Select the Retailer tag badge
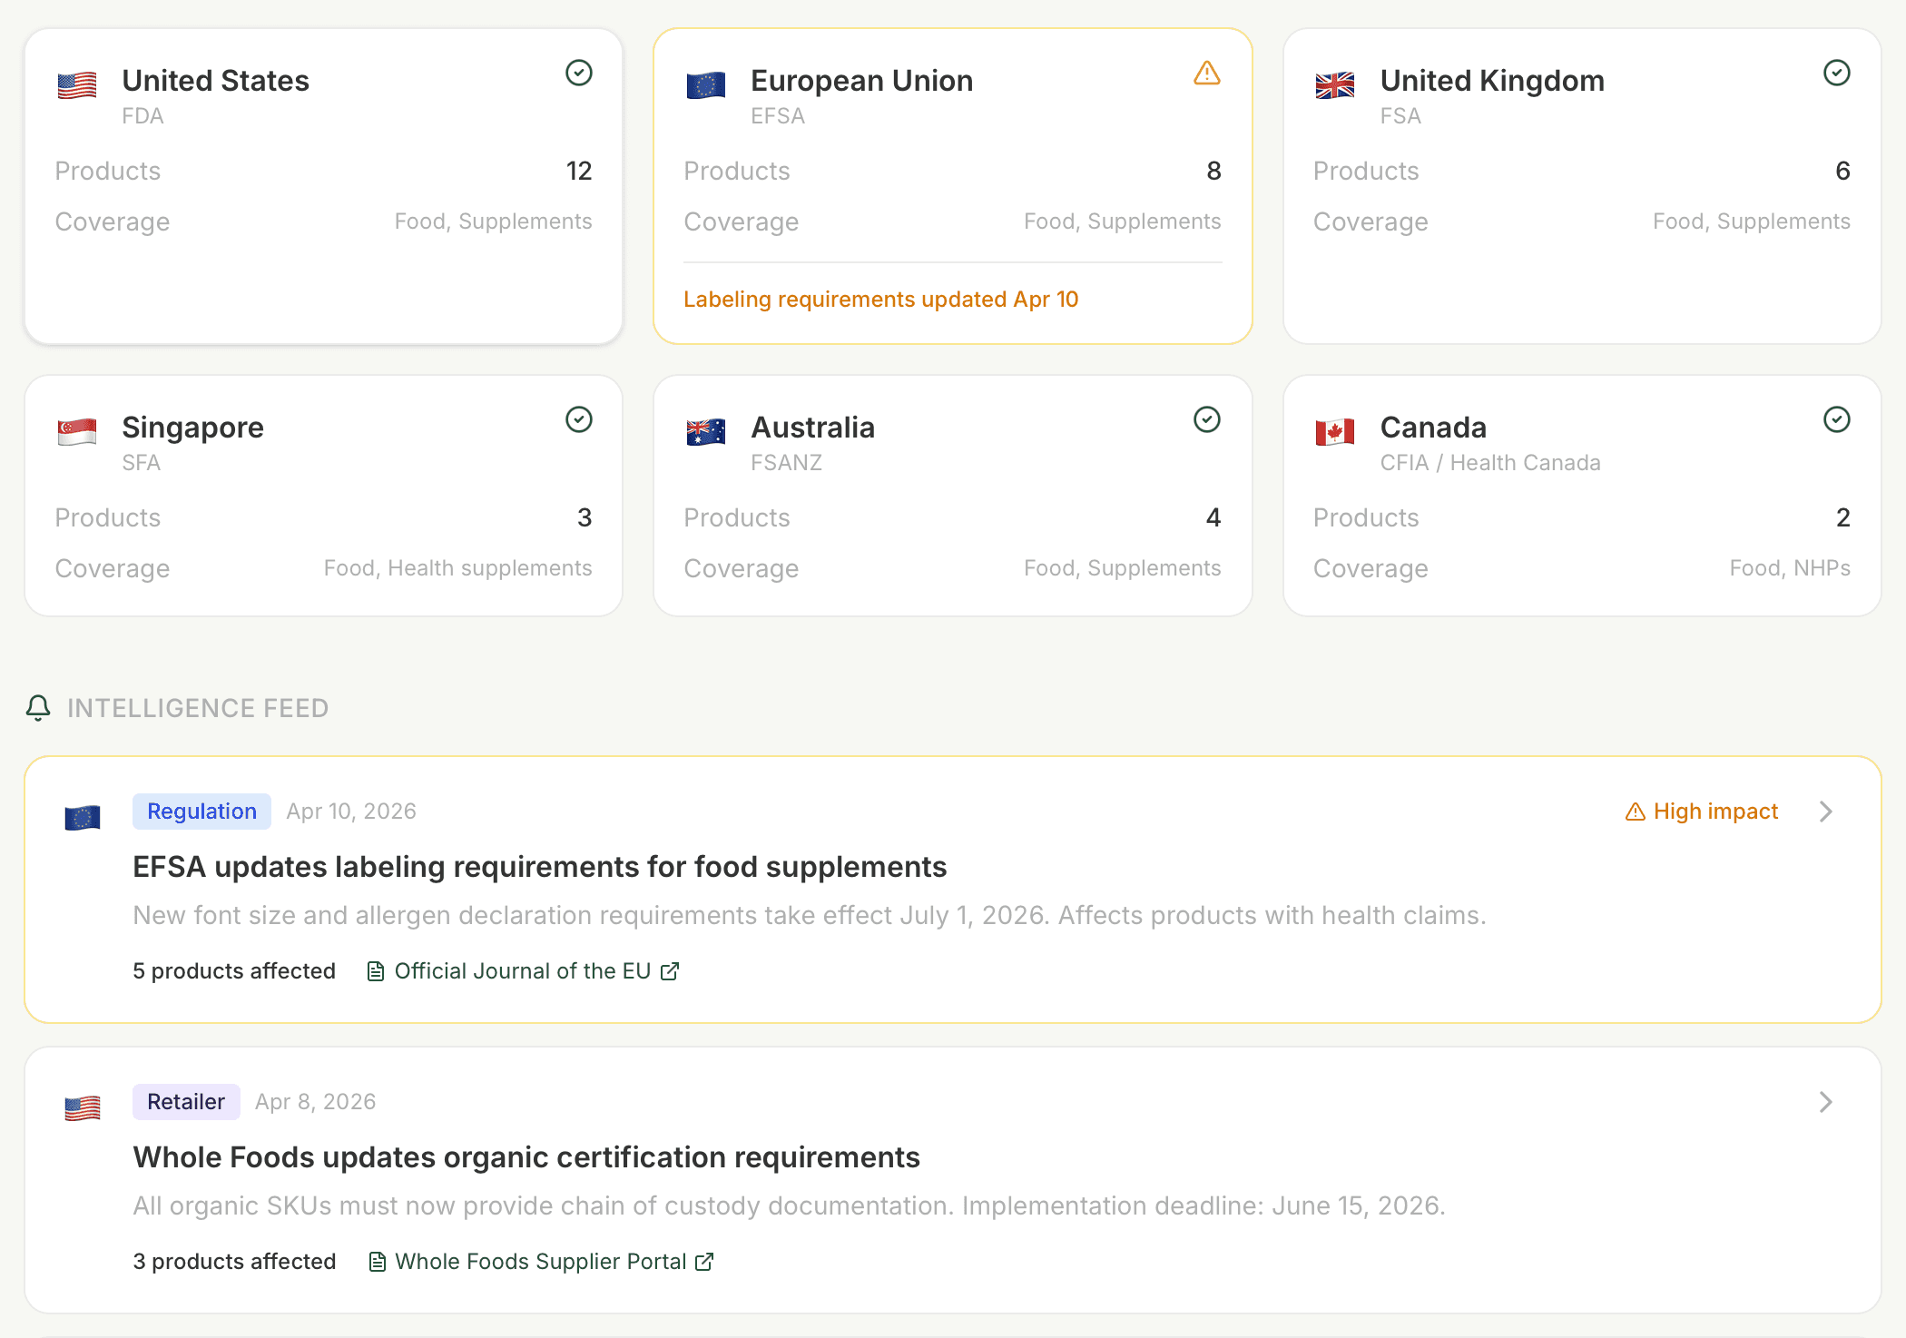Image resolution: width=1906 pixels, height=1338 pixels. coord(186,1102)
